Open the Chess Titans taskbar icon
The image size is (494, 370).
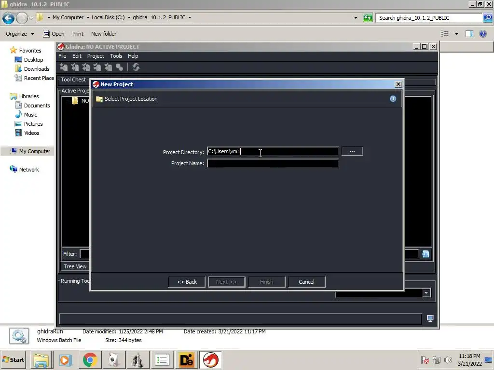point(137,360)
